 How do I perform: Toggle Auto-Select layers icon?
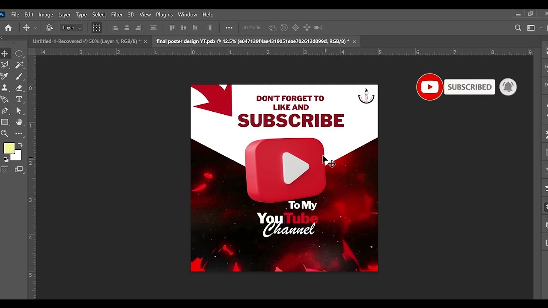point(50,28)
